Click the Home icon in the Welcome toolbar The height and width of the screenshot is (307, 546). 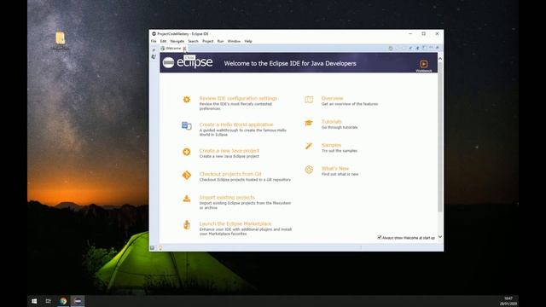391,48
